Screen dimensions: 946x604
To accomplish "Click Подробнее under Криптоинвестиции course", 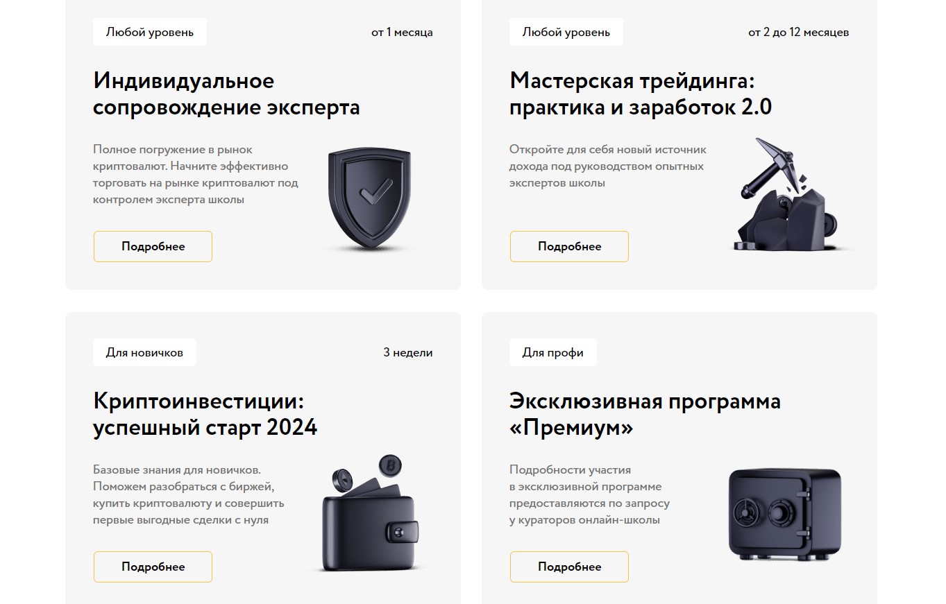I will pyautogui.click(x=153, y=567).
